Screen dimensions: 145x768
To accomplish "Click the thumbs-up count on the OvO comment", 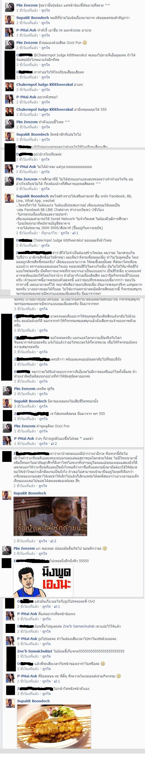I will (57, 606).
